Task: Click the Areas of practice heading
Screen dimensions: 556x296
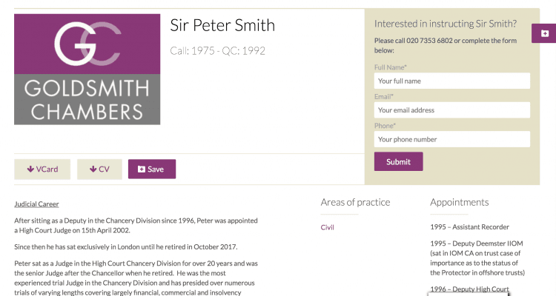Action: [x=355, y=202]
